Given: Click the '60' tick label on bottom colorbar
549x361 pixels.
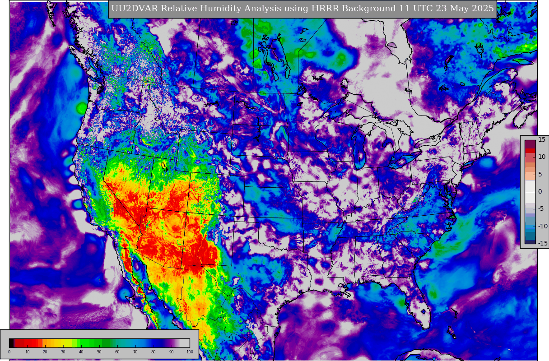Looking at the screenshot, I should [117, 352].
